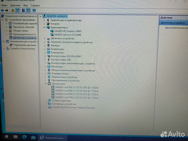Click the Батареи battery icon
Viewport: 188px width, 141px height.
48,24
